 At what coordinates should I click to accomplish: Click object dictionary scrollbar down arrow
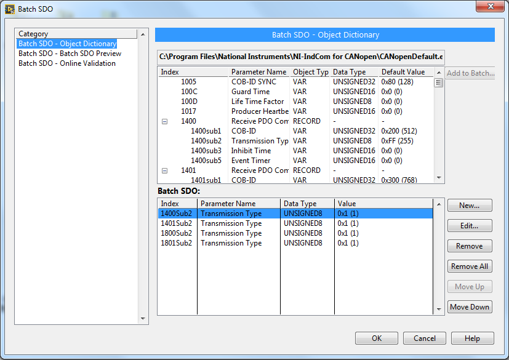(x=439, y=178)
